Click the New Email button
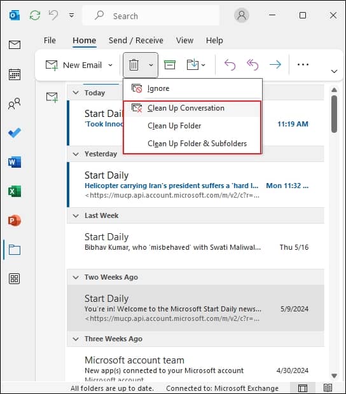The image size is (346, 394). click(74, 65)
